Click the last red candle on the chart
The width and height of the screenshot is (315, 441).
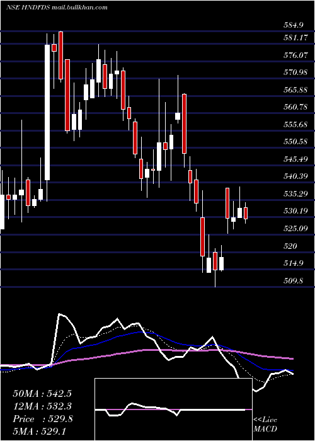pyautogui.click(x=246, y=213)
